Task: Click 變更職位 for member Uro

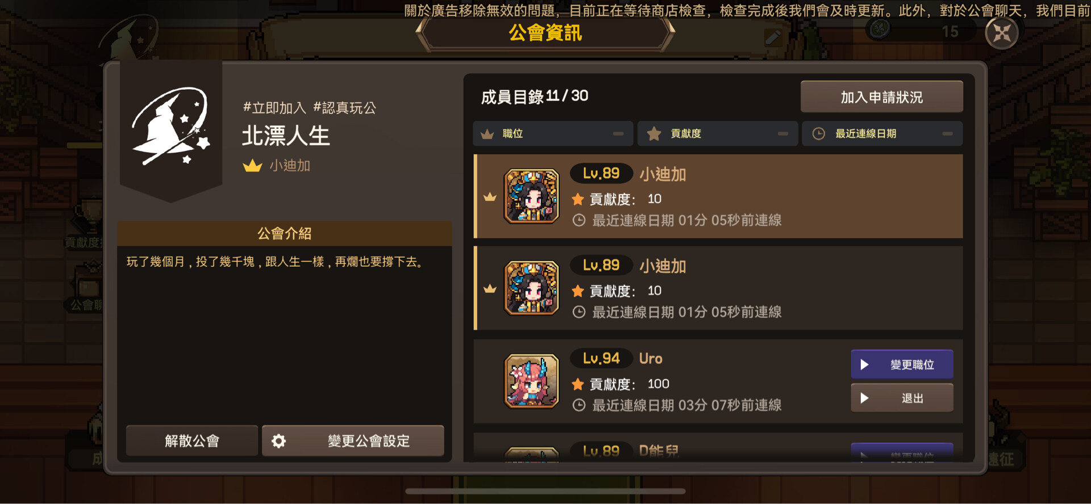Action: coord(902,364)
